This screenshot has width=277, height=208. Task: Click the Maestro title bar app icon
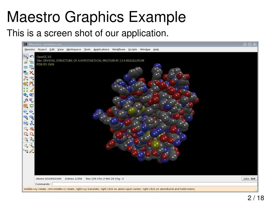(x=25, y=44)
